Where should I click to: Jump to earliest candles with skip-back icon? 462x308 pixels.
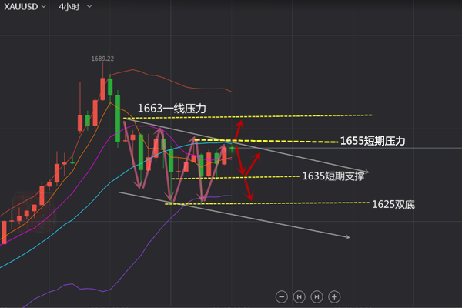tap(299, 296)
